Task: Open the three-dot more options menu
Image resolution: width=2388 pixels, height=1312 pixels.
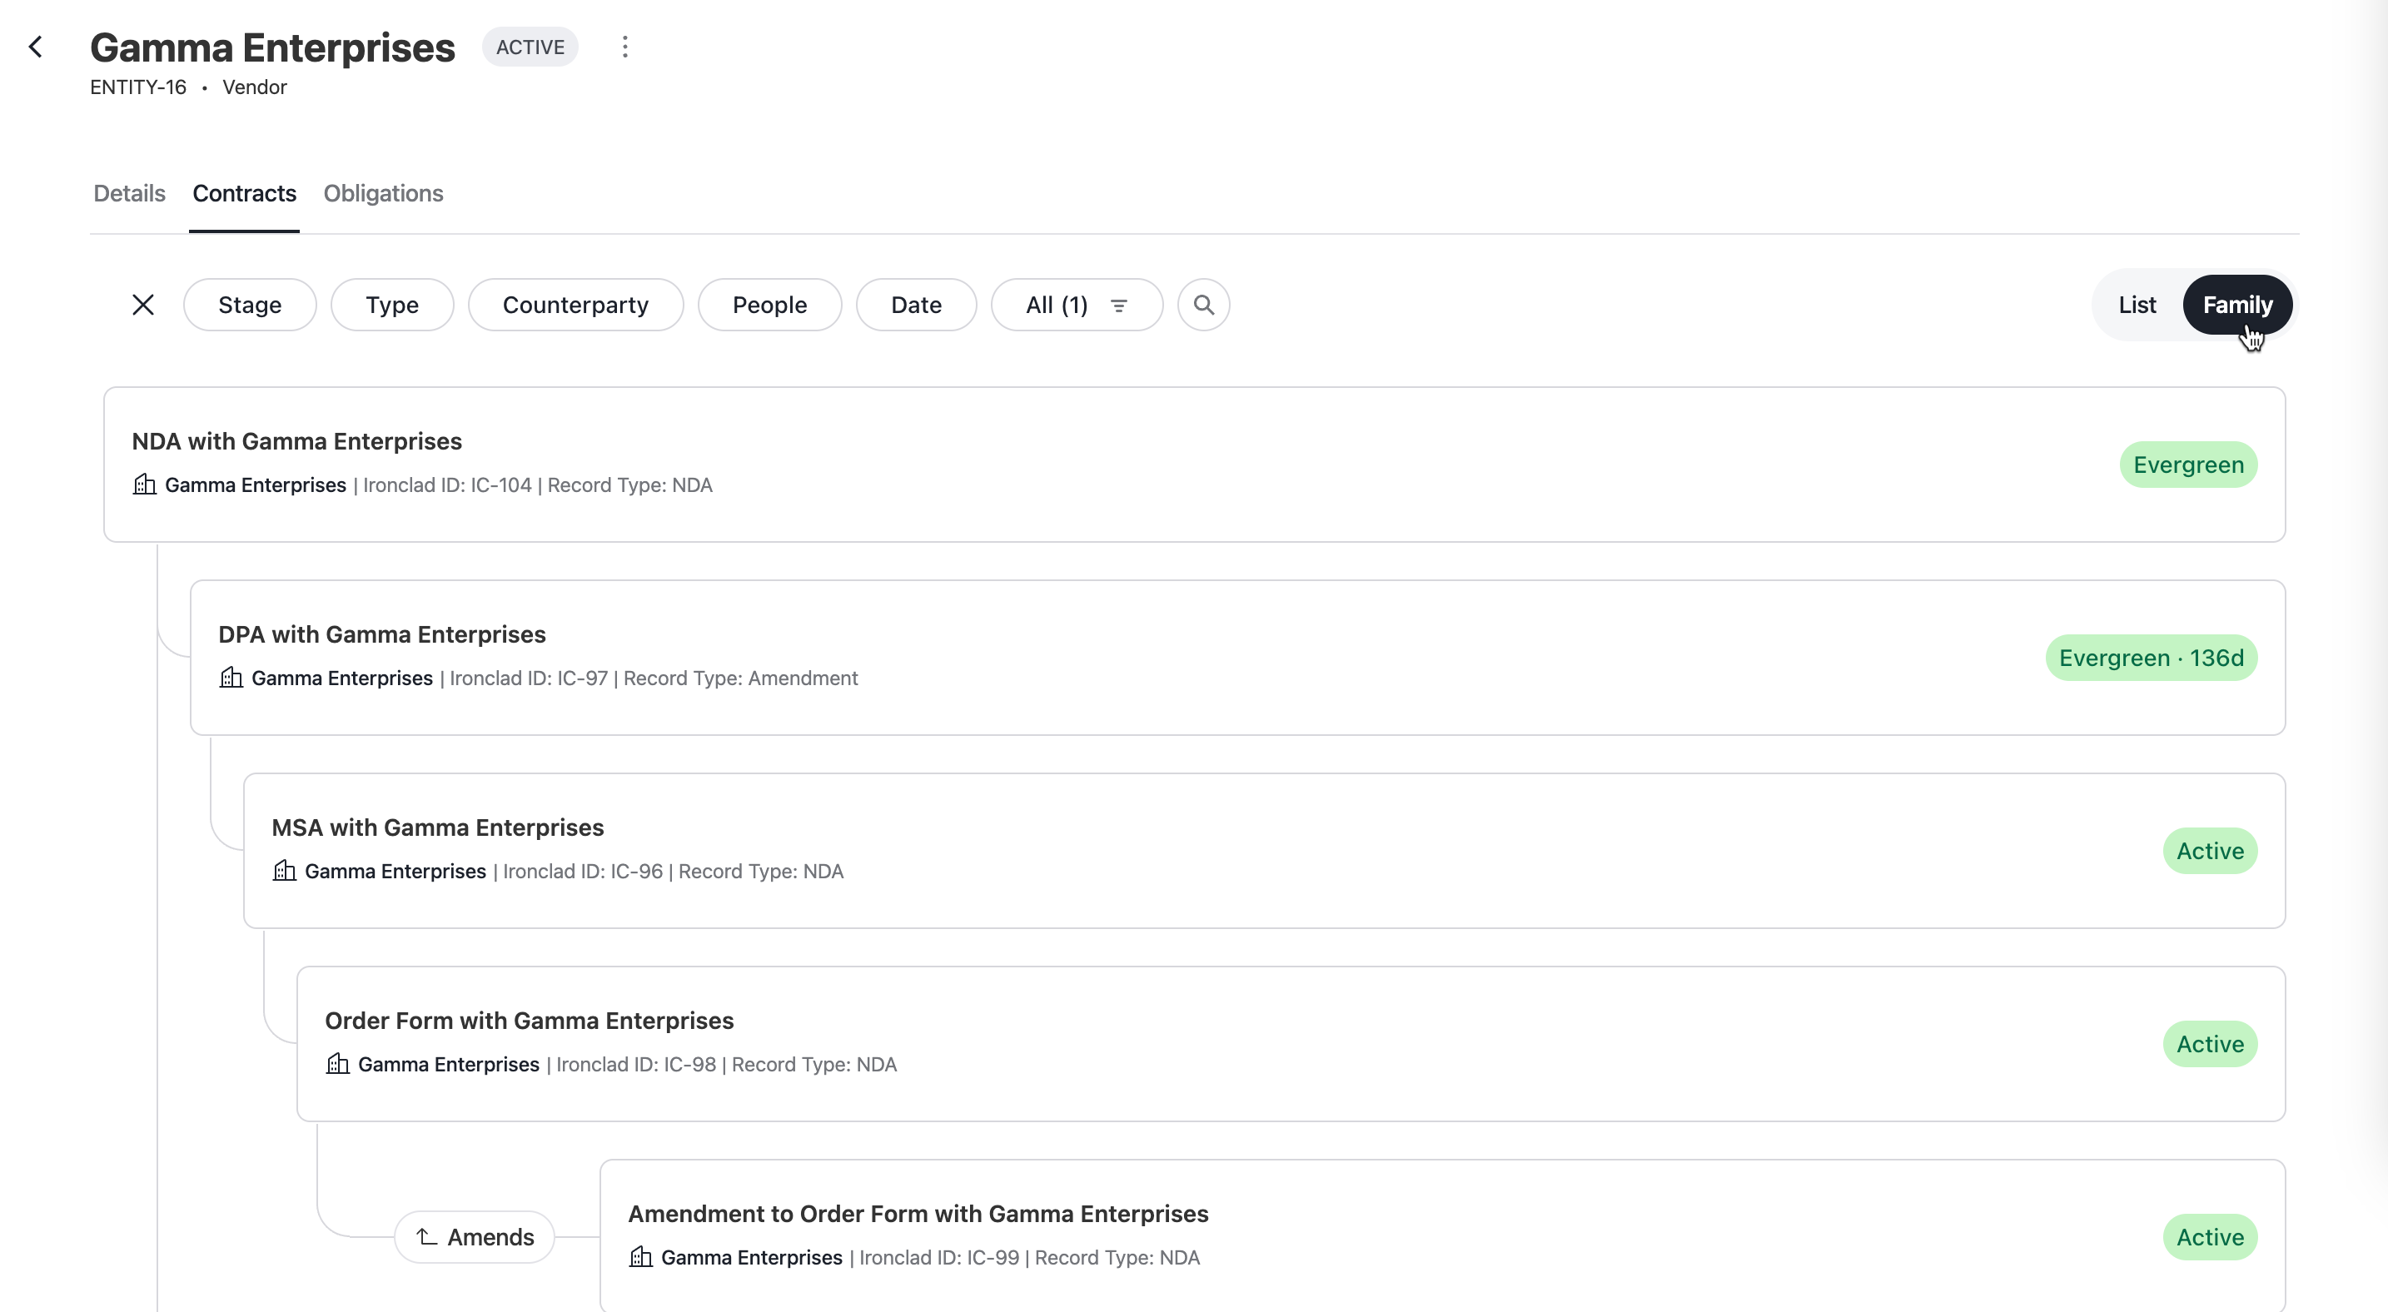Action: click(624, 47)
